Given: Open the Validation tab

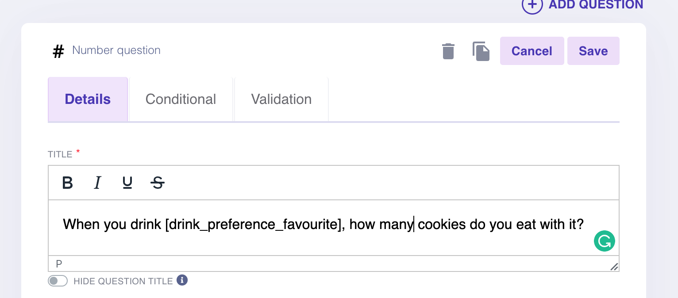Looking at the screenshot, I should point(281,99).
